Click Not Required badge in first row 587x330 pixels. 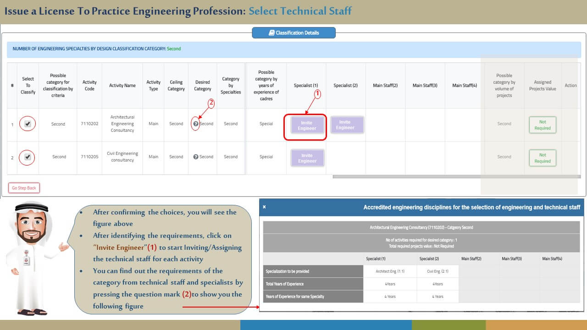[x=543, y=125]
